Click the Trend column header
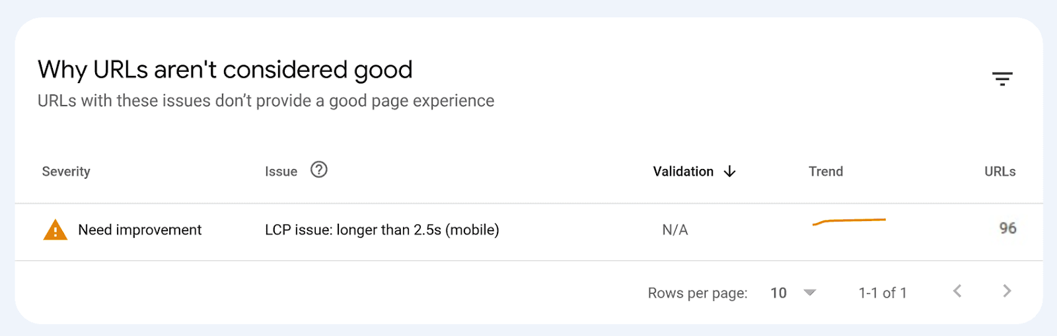This screenshot has height=336, width=1057. 826,172
